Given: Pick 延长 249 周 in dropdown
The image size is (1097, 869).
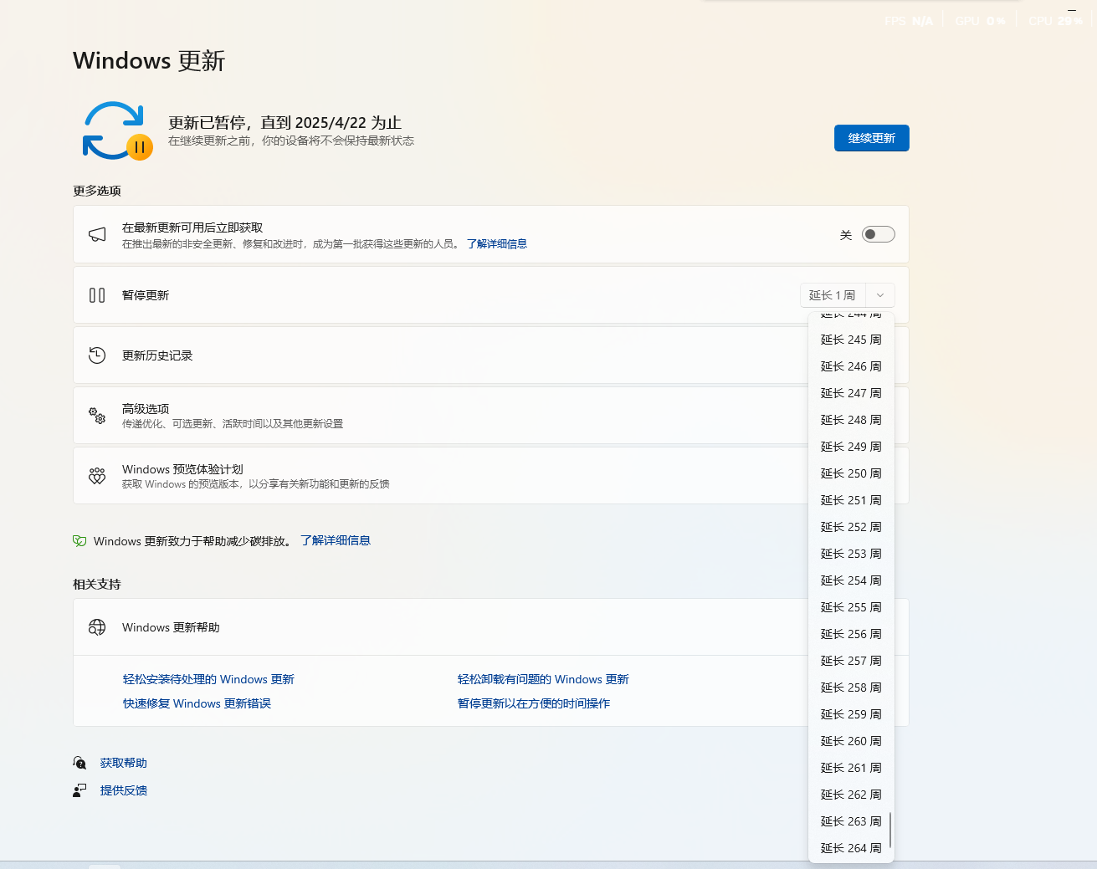Looking at the screenshot, I should [x=851, y=447].
